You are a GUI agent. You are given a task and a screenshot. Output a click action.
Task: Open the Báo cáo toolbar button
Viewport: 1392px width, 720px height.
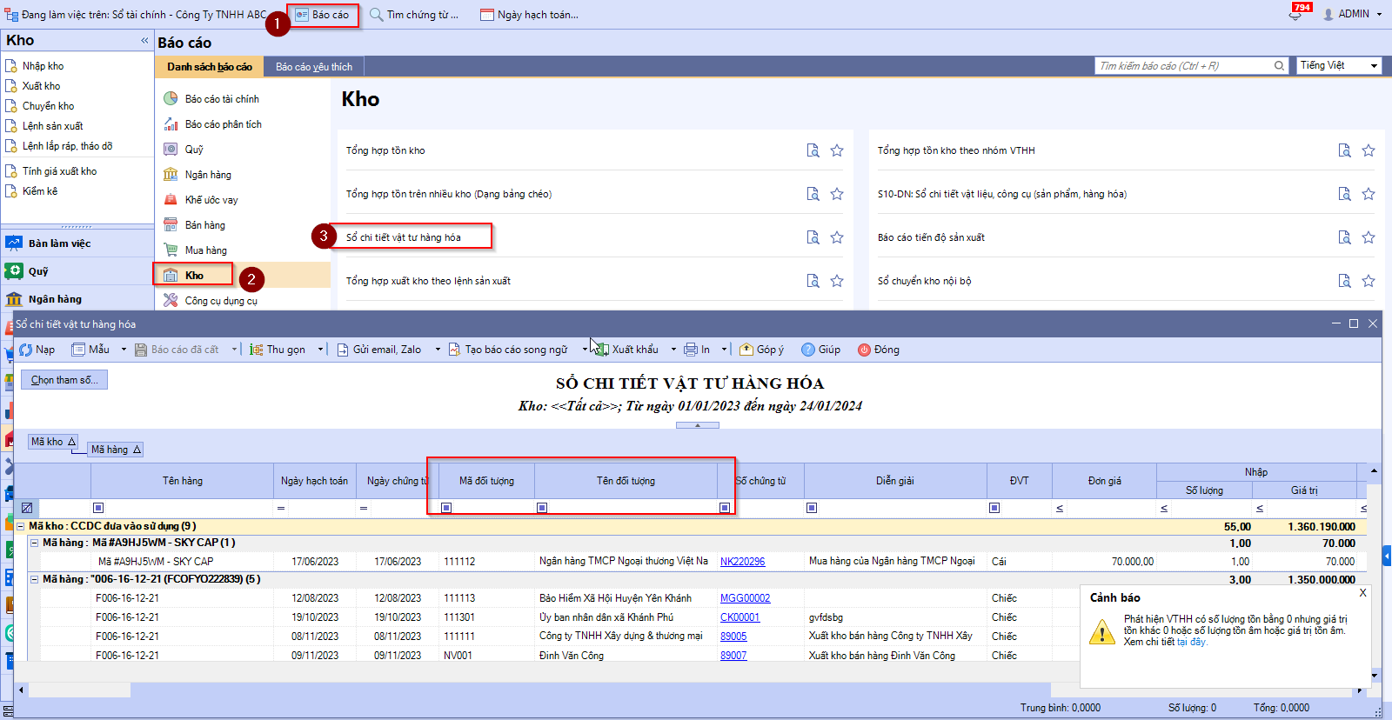pyautogui.click(x=323, y=15)
